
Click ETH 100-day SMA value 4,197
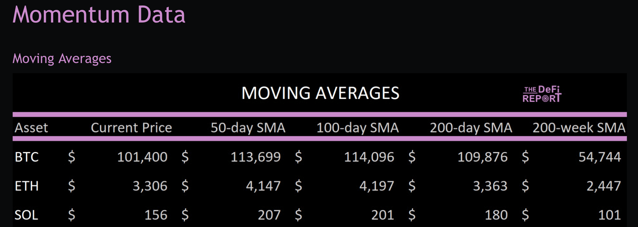376,186
